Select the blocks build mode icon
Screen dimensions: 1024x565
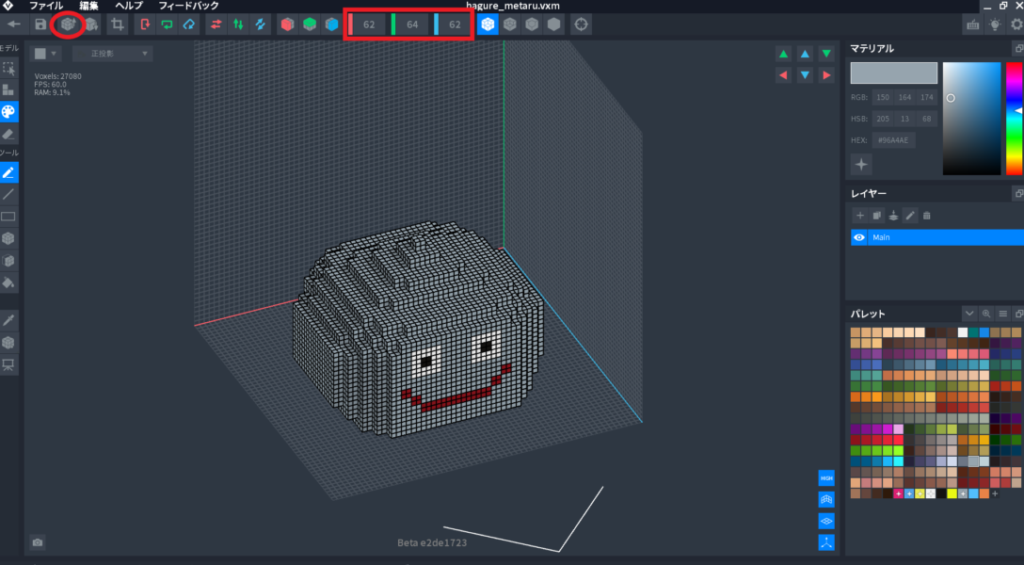pos(8,89)
